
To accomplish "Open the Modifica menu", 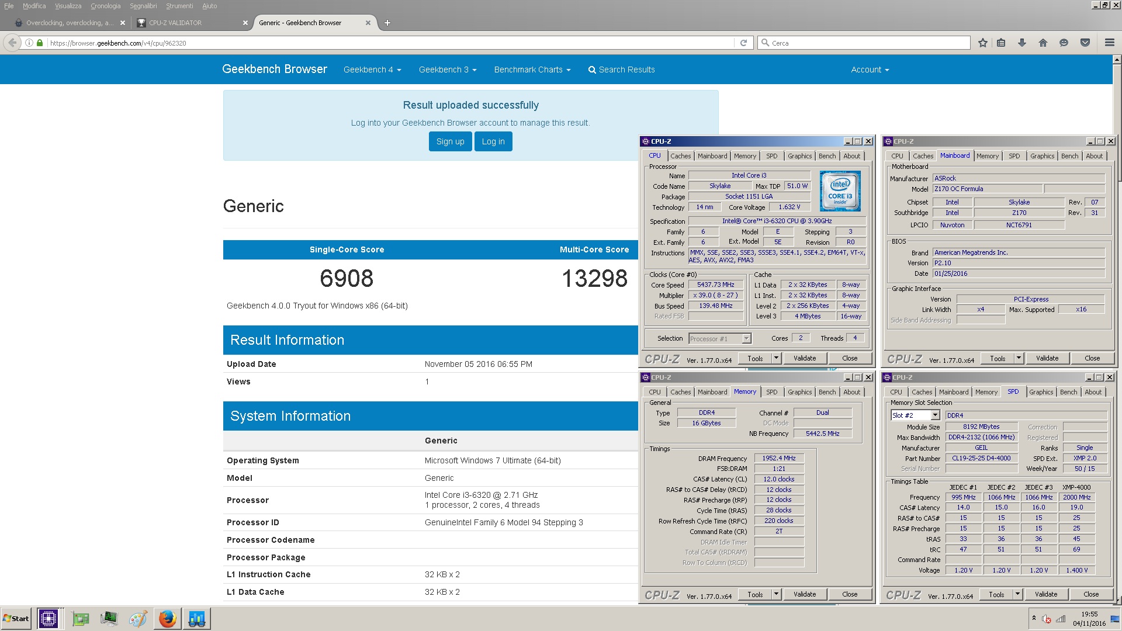I will tap(34, 6).
